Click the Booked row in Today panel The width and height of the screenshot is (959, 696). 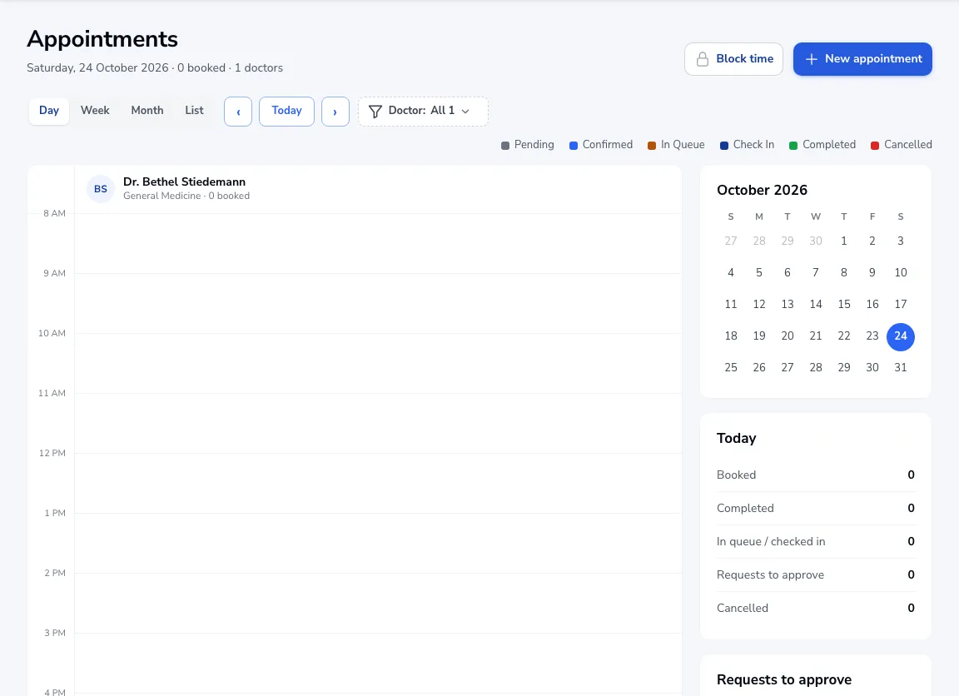[815, 475]
